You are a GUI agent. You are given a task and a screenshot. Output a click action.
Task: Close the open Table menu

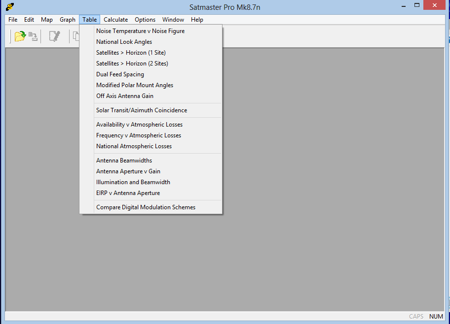(x=89, y=20)
